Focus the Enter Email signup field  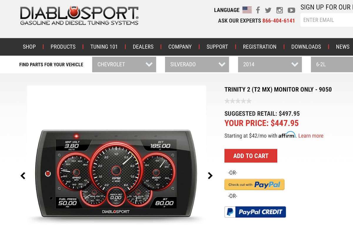point(327,20)
